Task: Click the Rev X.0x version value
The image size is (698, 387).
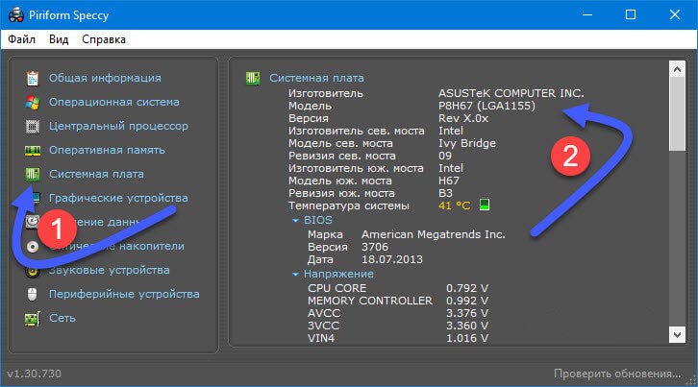Action: 463,118
